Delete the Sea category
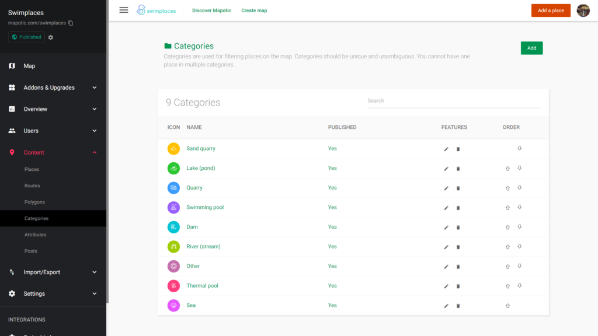 pyautogui.click(x=458, y=306)
